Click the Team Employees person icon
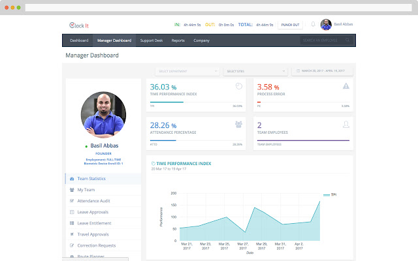This screenshot has width=418, height=261. pyautogui.click(x=346, y=124)
